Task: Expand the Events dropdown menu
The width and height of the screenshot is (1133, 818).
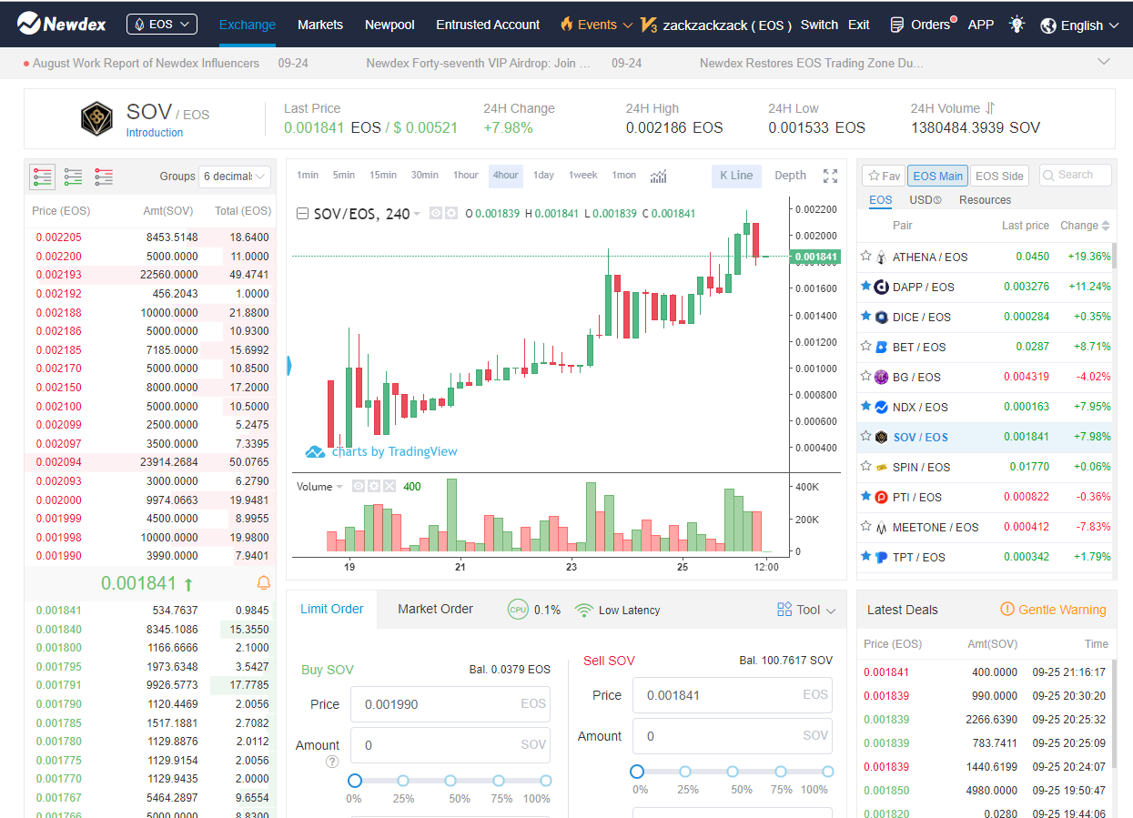Action: 597,25
